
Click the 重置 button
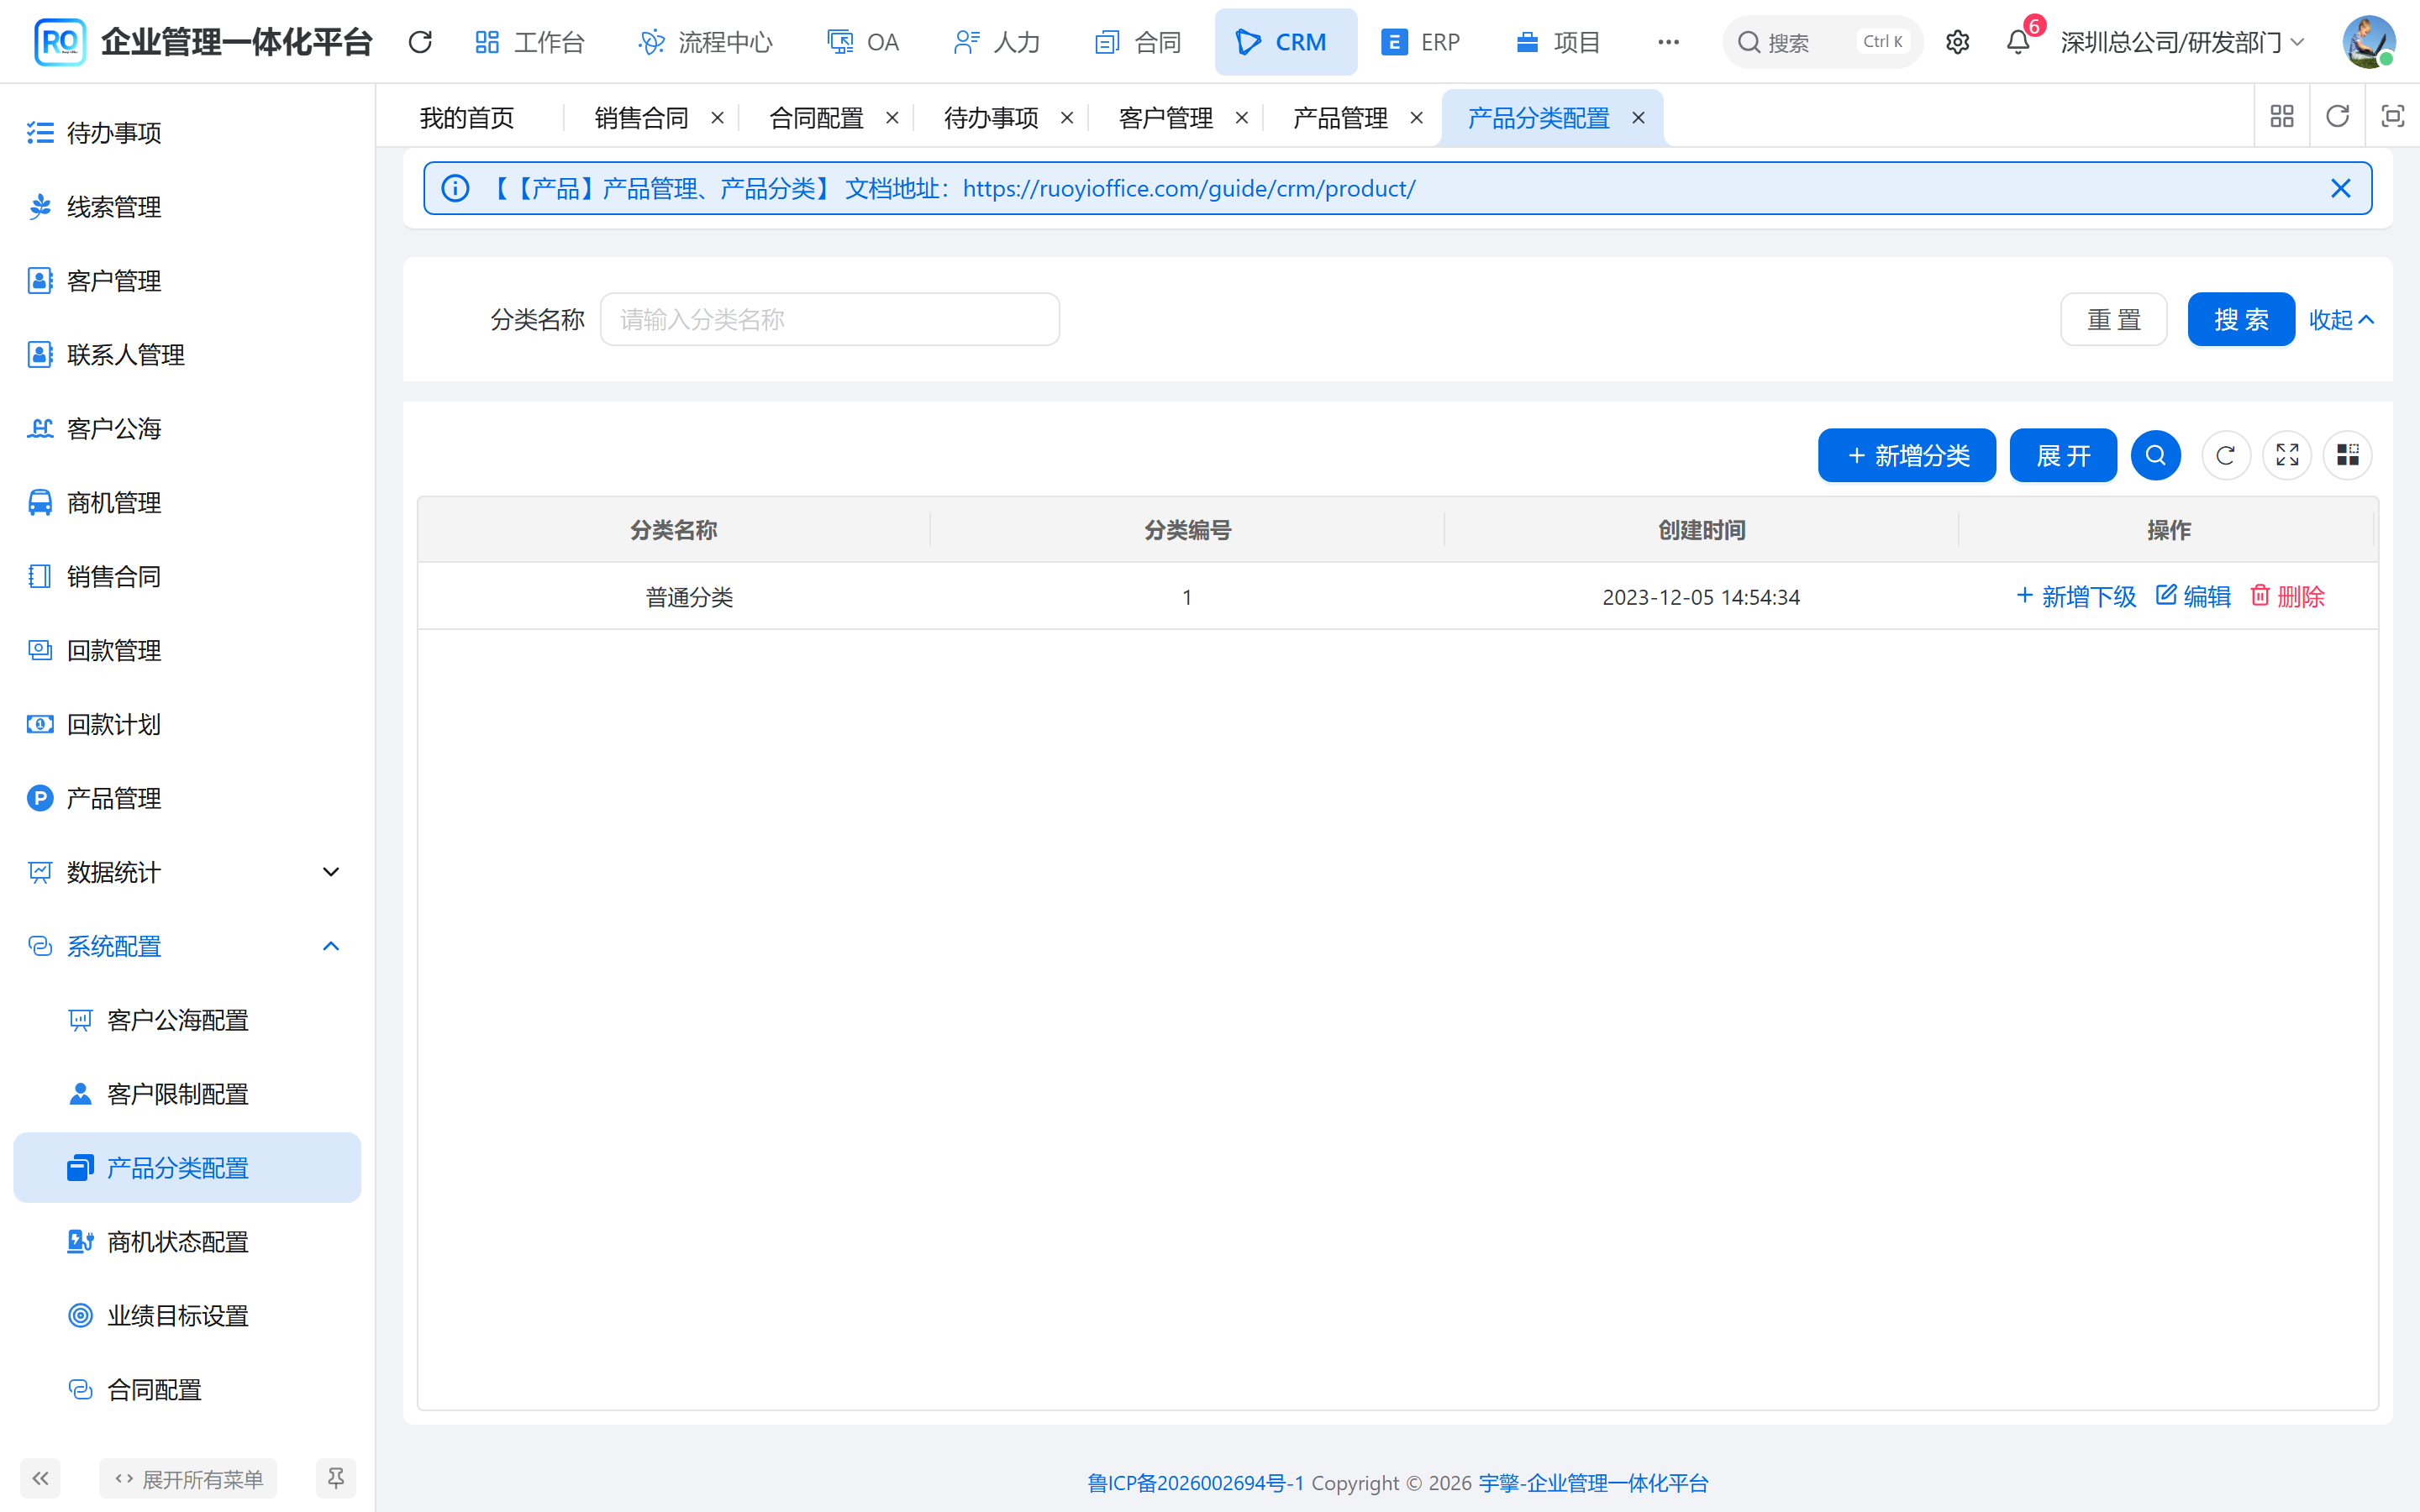[2113, 320]
